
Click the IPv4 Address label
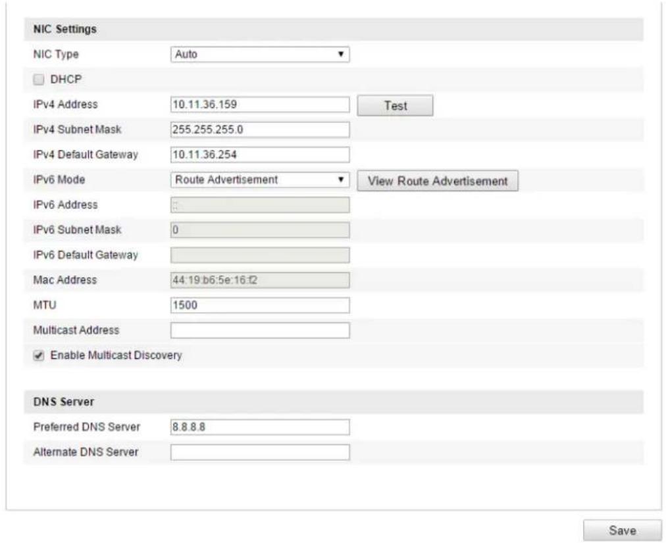click(65, 105)
